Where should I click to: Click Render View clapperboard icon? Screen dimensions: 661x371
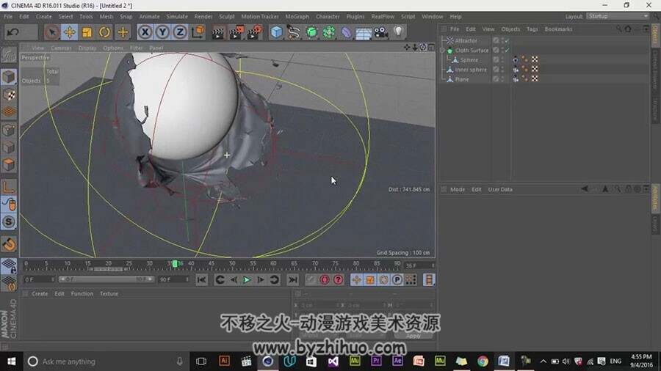click(x=218, y=32)
